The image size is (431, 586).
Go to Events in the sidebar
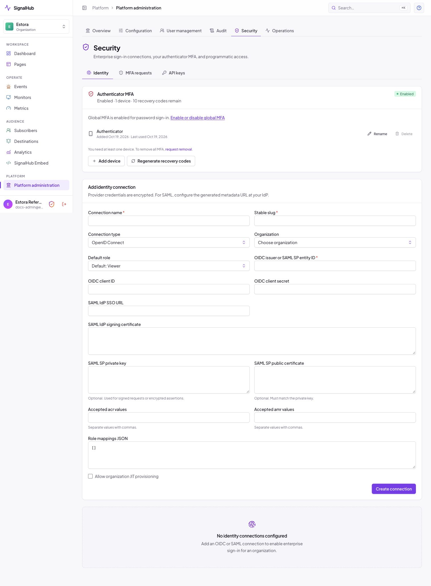pos(36,87)
